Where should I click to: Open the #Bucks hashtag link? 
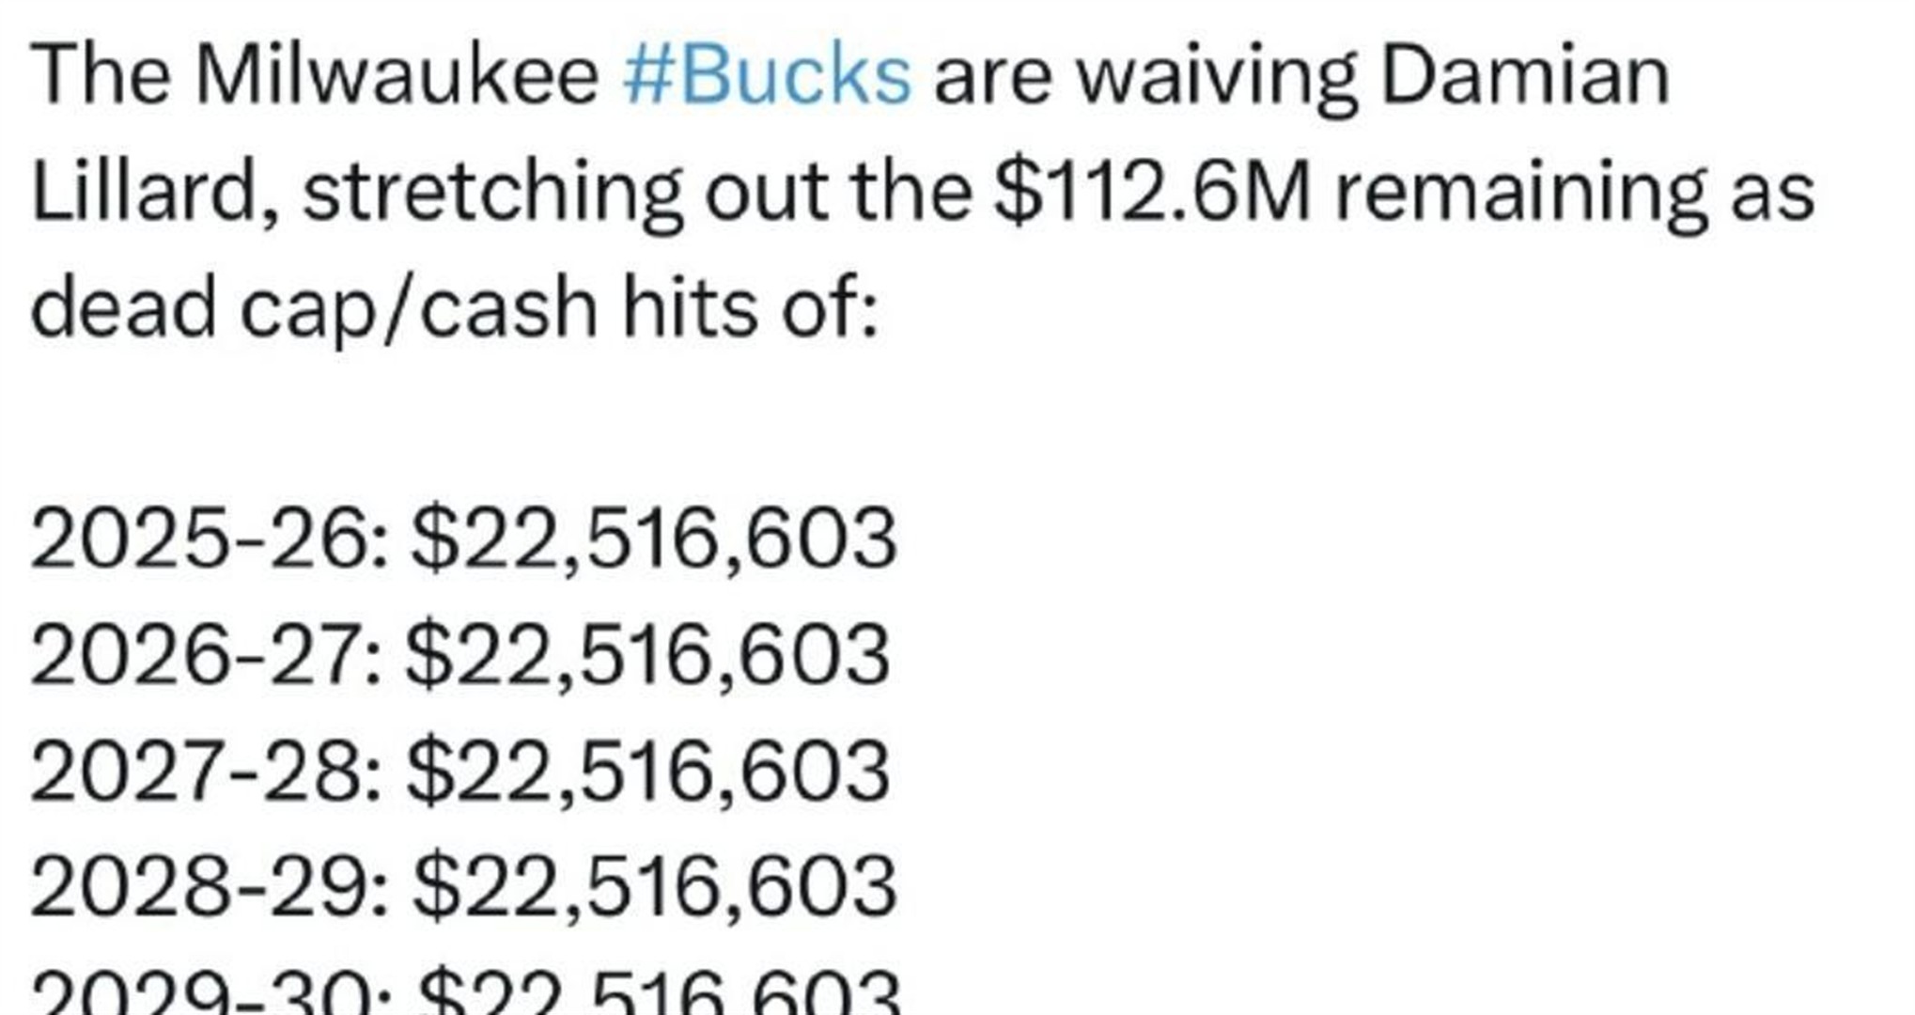pyautogui.click(x=767, y=75)
